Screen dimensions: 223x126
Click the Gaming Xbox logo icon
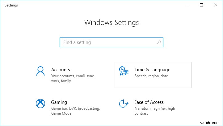tap(40, 104)
